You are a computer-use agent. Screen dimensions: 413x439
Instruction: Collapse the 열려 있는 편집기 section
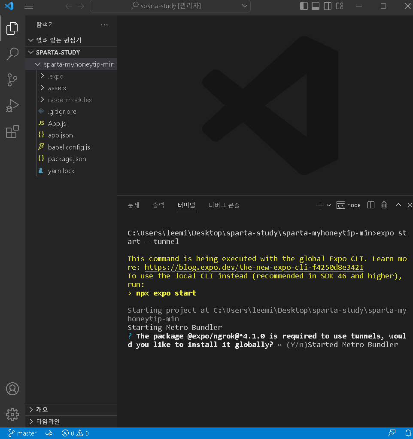coord(71,40)
